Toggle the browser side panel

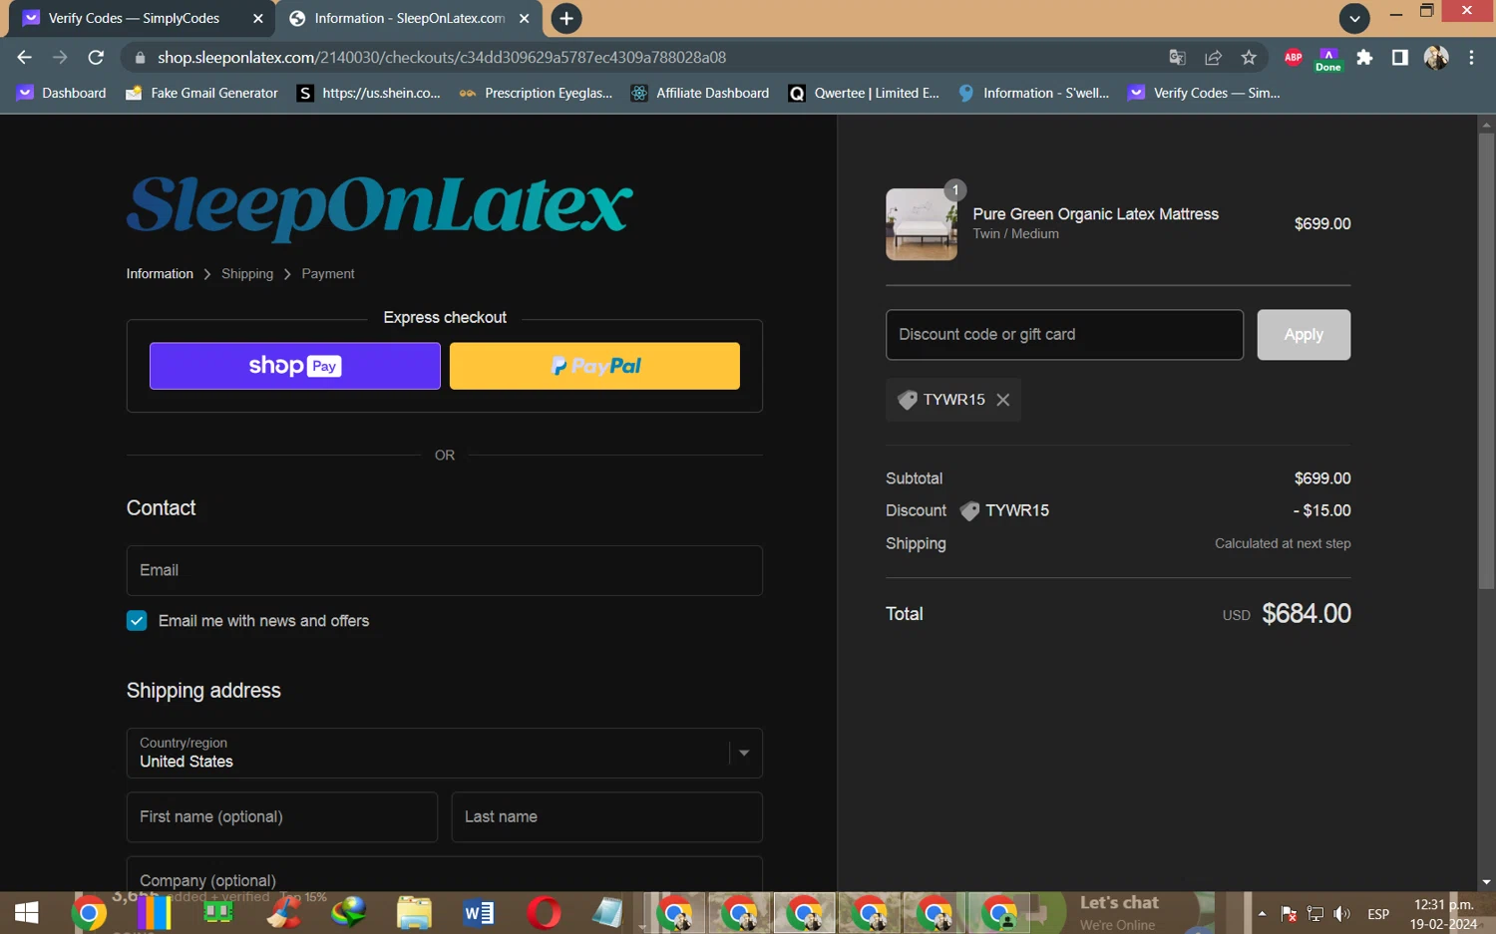(1400, 58)
